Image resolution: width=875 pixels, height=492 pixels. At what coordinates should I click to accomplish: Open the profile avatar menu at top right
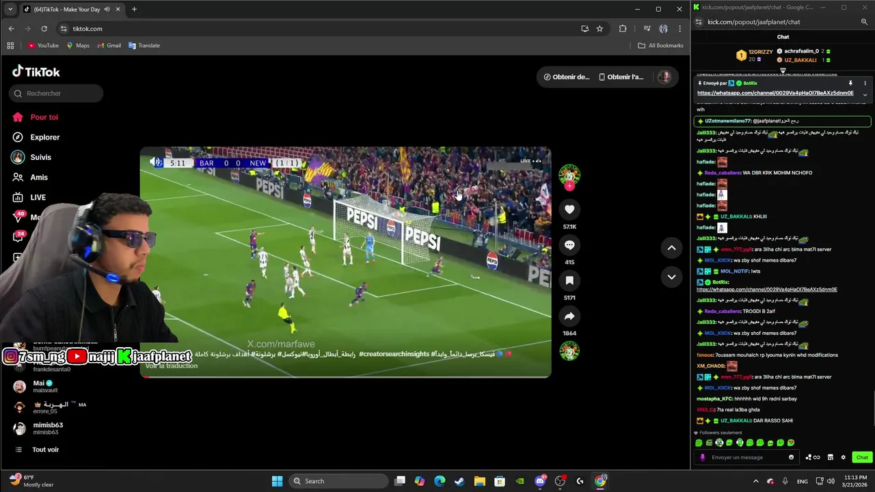pos(664,77)
